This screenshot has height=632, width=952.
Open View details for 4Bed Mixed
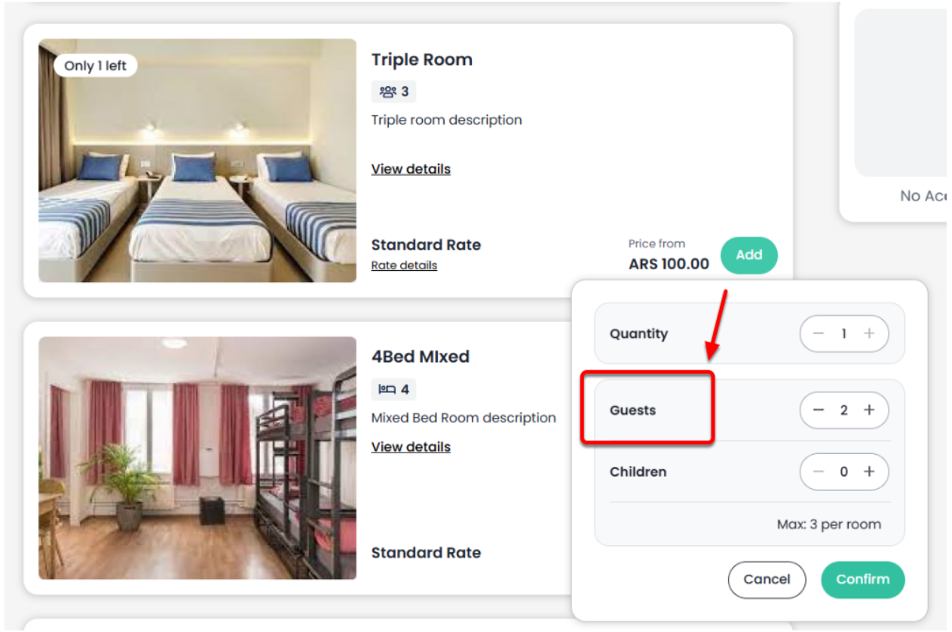click(x=411, y=447)
